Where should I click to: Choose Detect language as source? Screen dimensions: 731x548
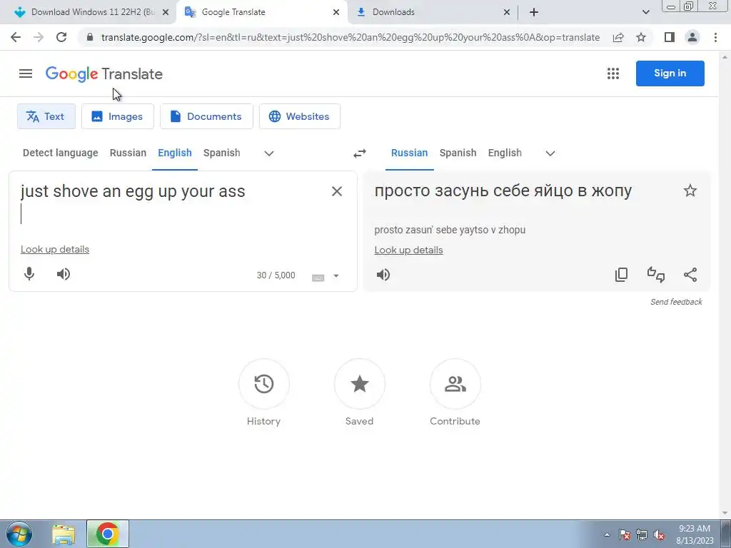tap(61, 153)
